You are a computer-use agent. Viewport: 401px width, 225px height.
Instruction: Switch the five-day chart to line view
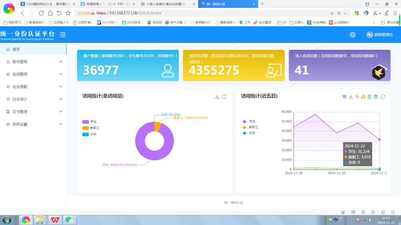pos(357,96)
